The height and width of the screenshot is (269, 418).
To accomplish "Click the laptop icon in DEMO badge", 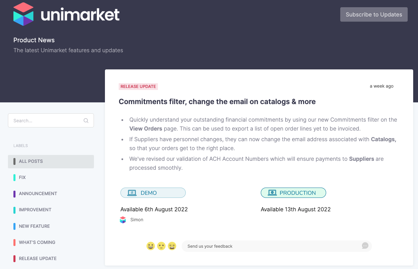I will 132,193.
